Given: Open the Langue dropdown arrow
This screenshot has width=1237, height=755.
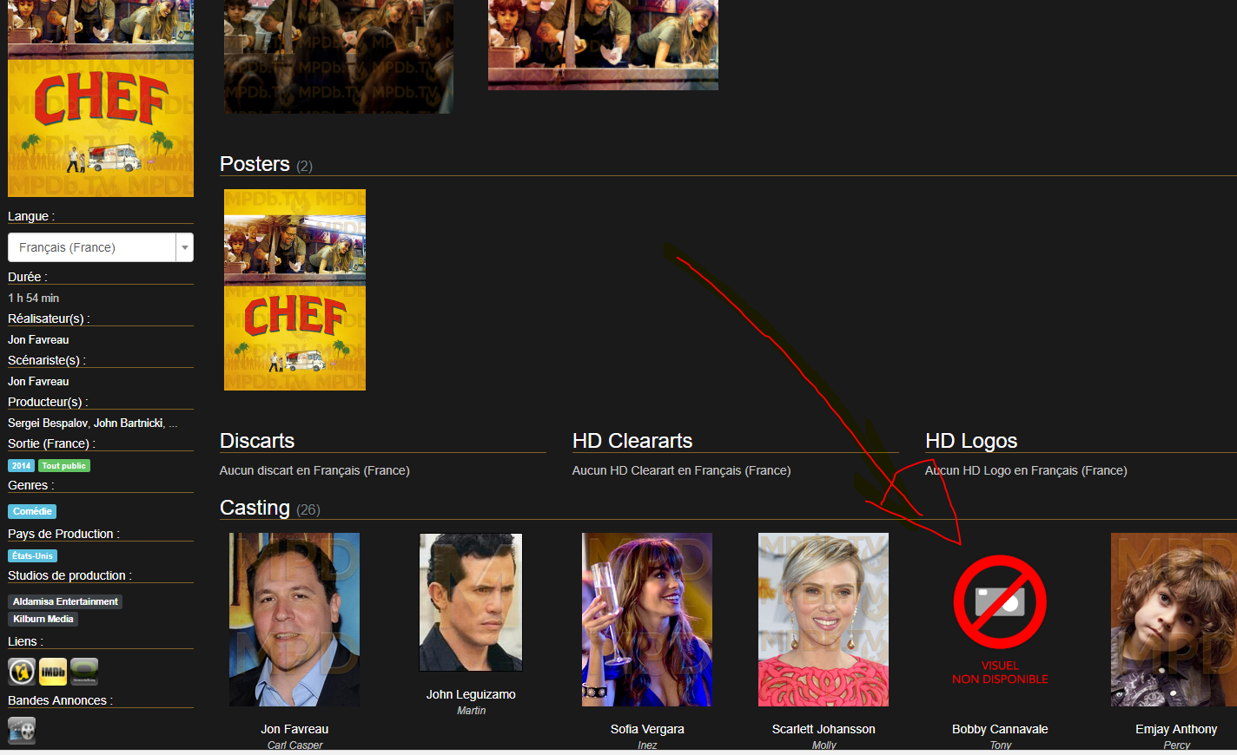Looking at the screenshot, I should pos(184,247).
